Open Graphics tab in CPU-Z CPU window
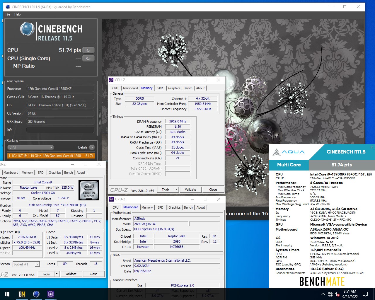The image size is (375, 300). tap(55, 173)
